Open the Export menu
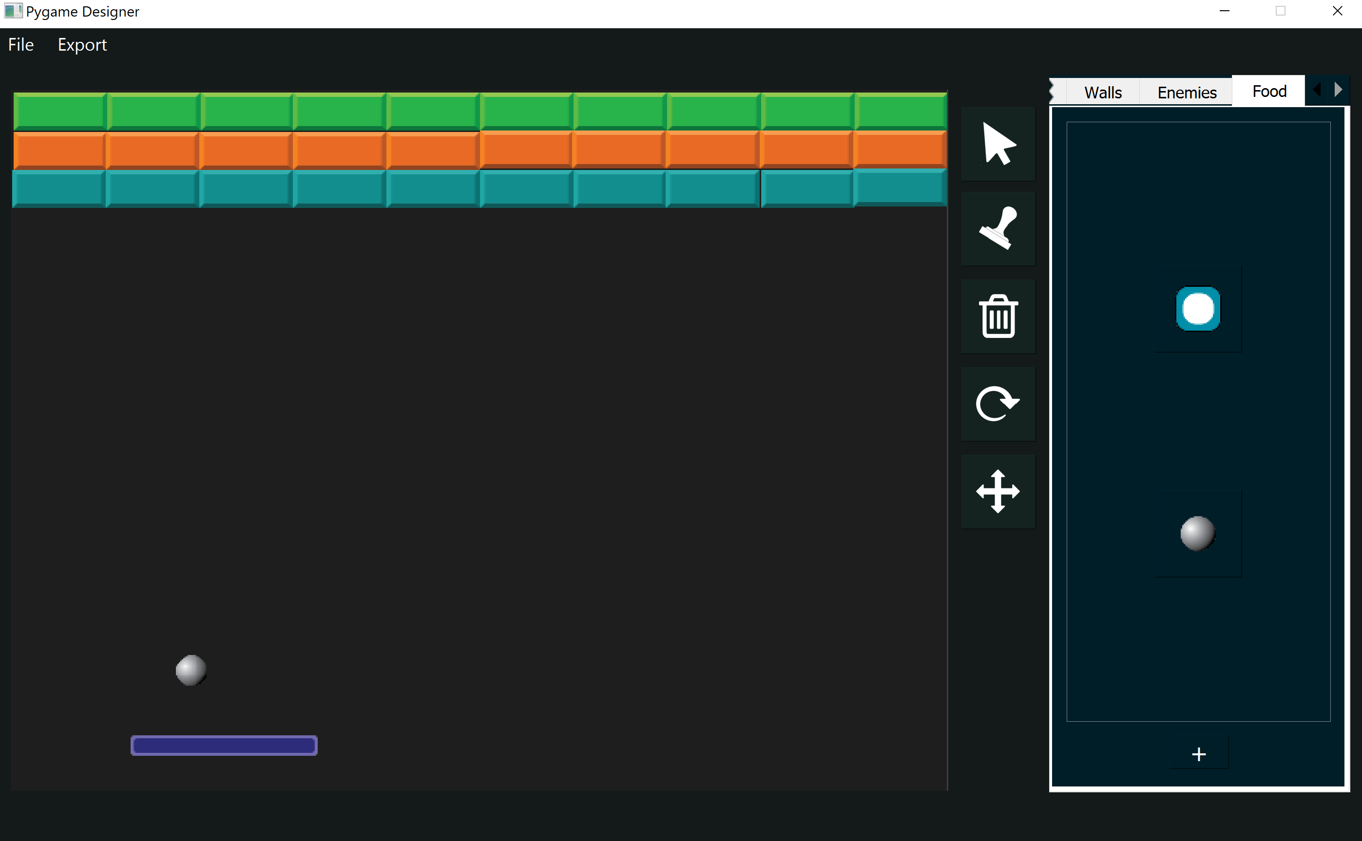1362x841 pixels. click(x=82, y=44)
